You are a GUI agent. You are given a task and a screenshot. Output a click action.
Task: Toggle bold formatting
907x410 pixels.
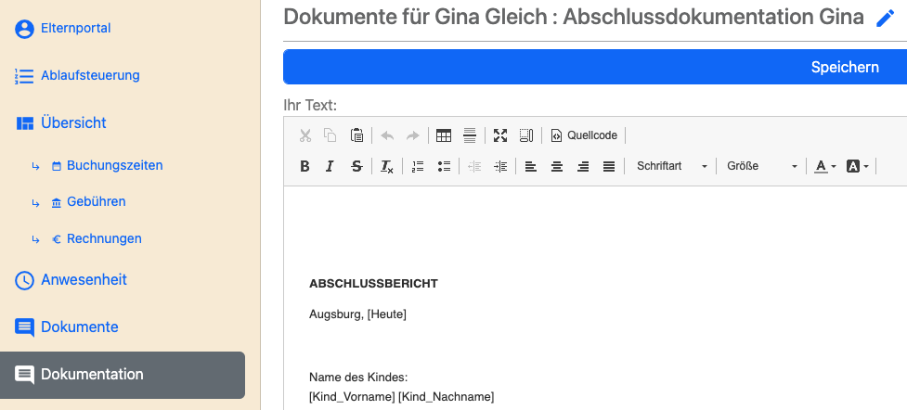point(304,166)
